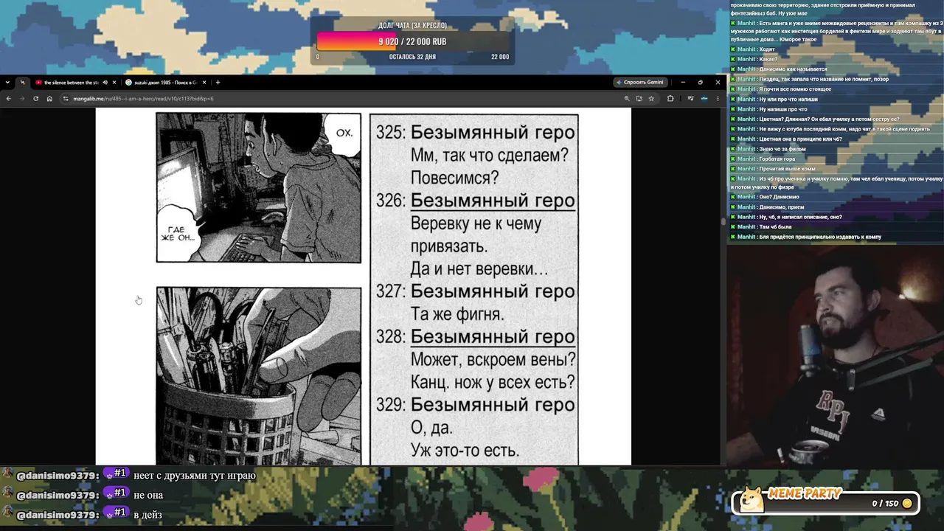Open the browser extensions menu
This screenshot has width=944, height=531.
(x=670, y=98)
